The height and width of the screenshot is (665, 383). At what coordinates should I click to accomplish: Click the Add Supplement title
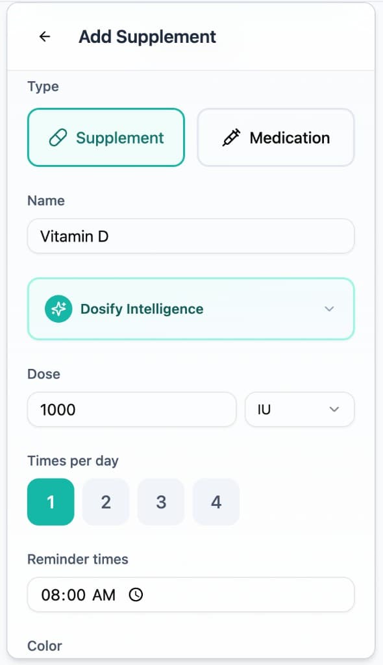[x=147, y=36]
